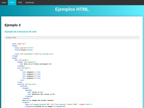Click the link rel="stylesheet" code line

point(34,54)
